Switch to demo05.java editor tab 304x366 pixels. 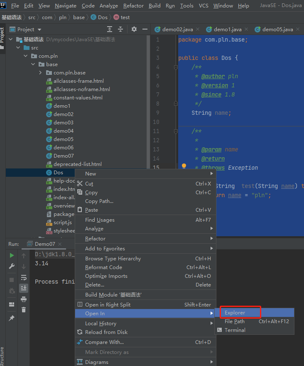[x=277, y=29]
